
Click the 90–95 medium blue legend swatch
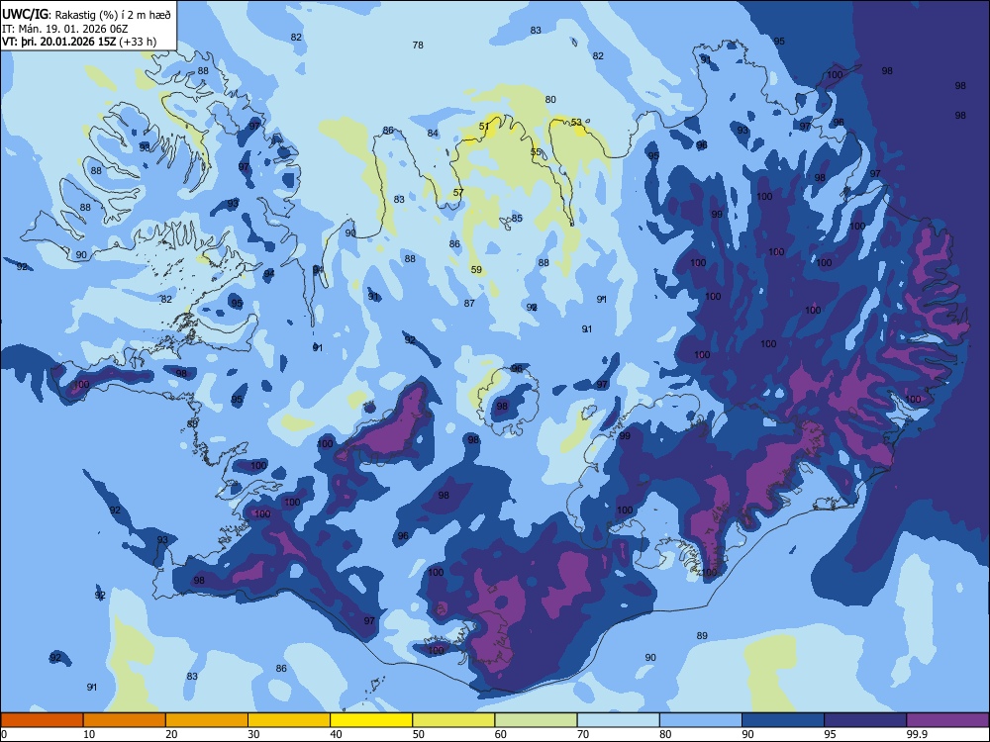pos(783,720)
